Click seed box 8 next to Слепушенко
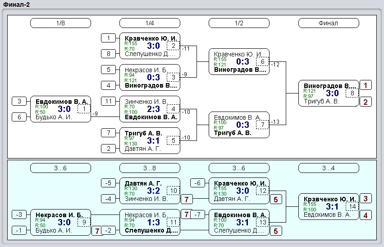384x247 pixels. tap(109, 54)
